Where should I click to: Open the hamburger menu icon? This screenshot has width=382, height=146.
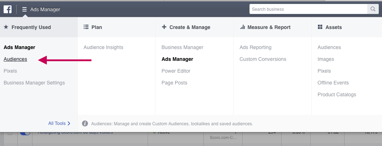(24, 9)
